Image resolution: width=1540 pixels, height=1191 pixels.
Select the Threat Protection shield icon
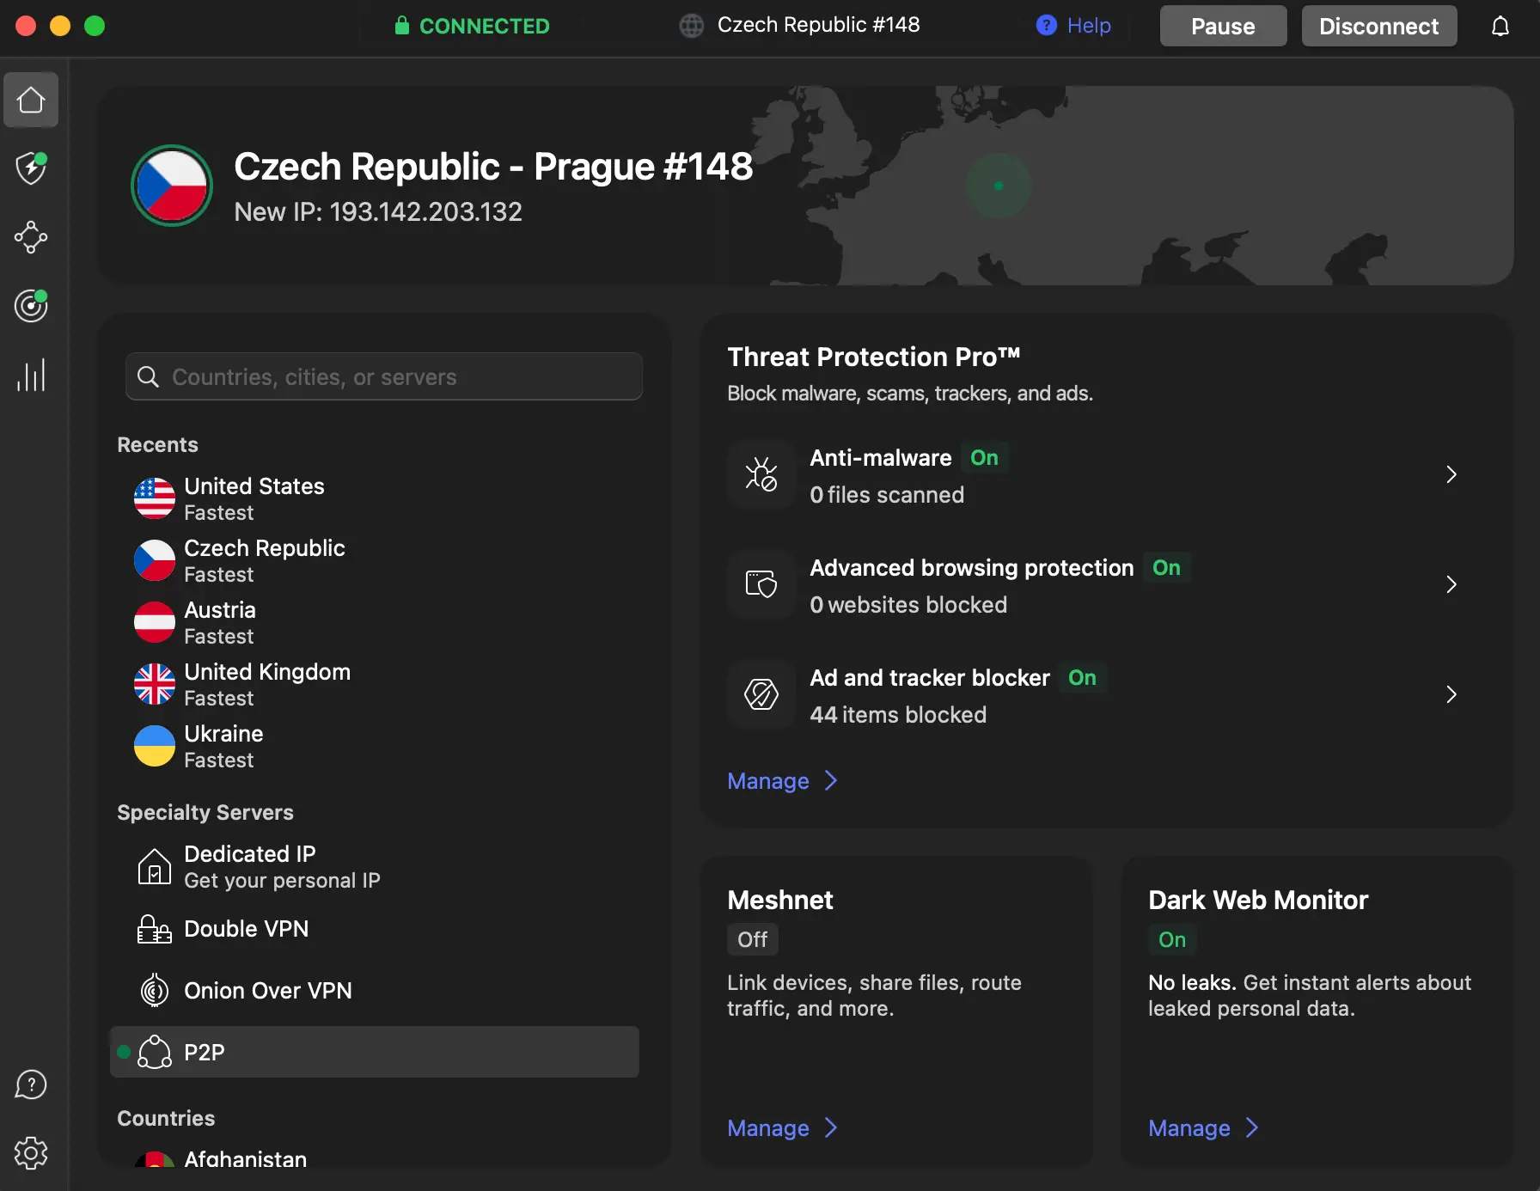[x=31, y=168]
